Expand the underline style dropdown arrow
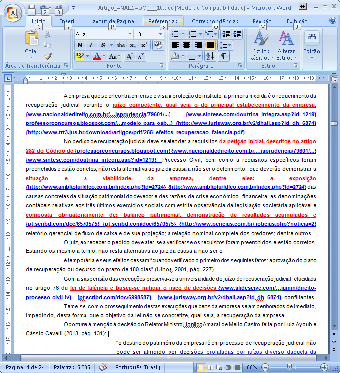 coord(111,45)
